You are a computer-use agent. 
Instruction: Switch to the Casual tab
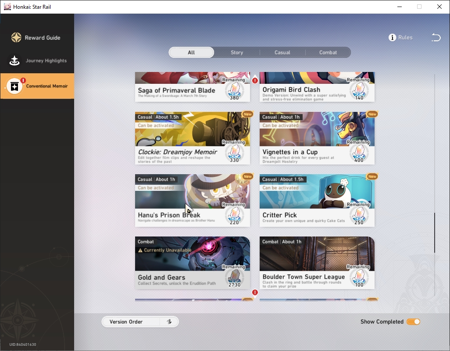pos(282,53)
